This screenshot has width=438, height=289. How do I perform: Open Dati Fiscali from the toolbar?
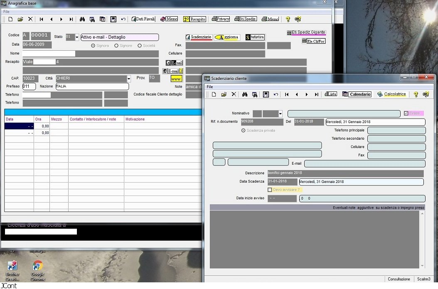(143, 19)
